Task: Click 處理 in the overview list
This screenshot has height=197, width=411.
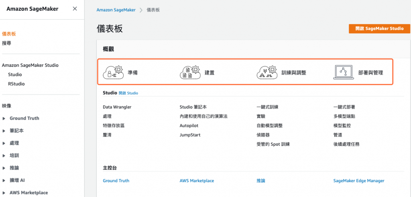Action: tap(107, 116)
